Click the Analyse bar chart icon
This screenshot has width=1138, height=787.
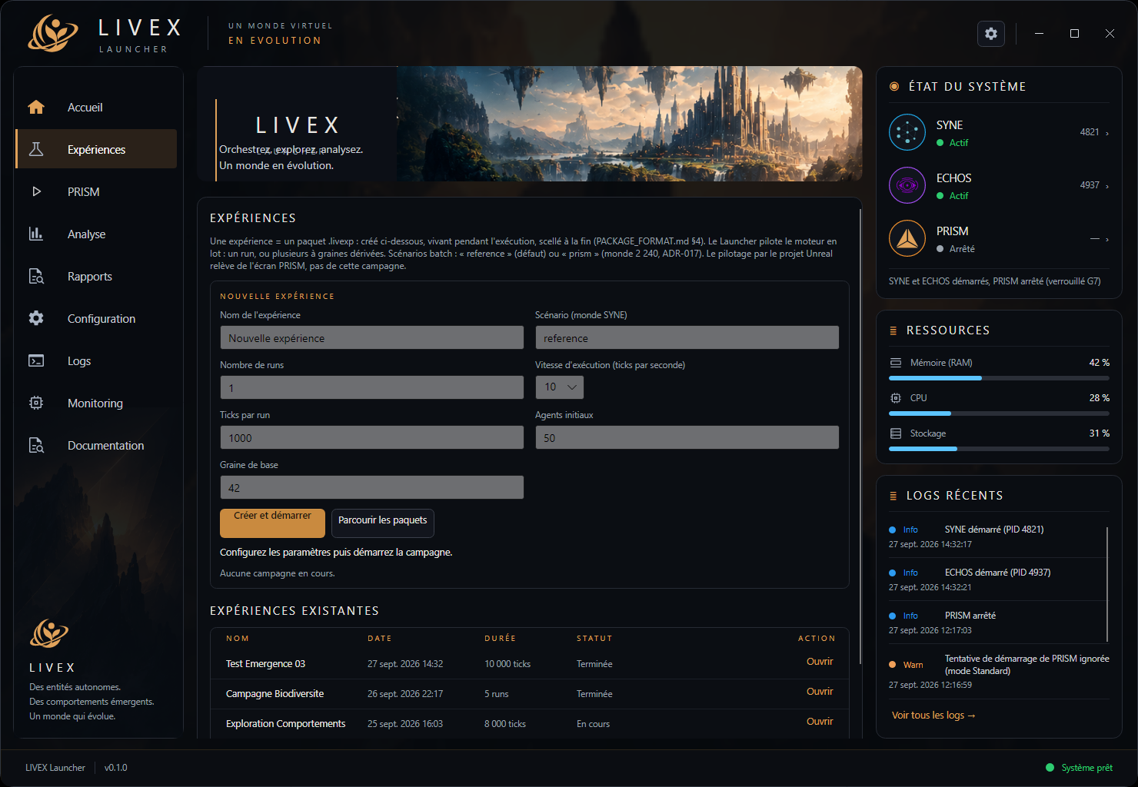pyautogui.click(x=36, y=234)
